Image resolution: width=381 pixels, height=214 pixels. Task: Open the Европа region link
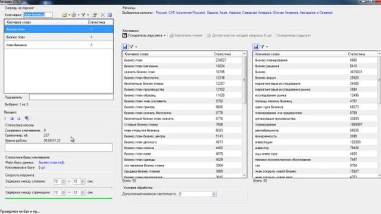(x=213, y=12)
